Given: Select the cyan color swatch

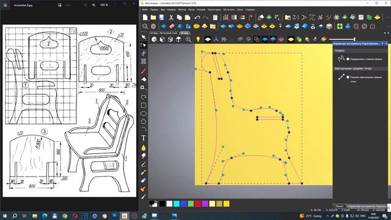Looking at the screenshot, I should click(x=177, y=204).
